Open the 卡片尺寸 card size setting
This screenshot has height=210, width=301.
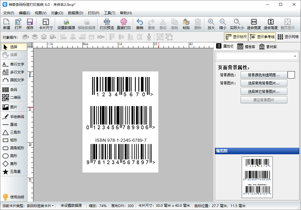(x=46, y=24)
